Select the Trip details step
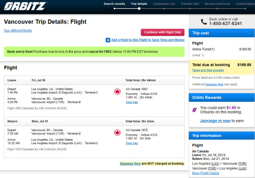 click(x=139, y=4)
